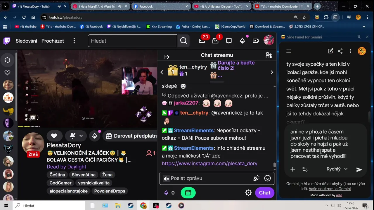The width and height of the screenshot is (374, 210).
Task: Mute the I Hate Myself tab audio
Action: pyautogui.click(x=120, y=6)
